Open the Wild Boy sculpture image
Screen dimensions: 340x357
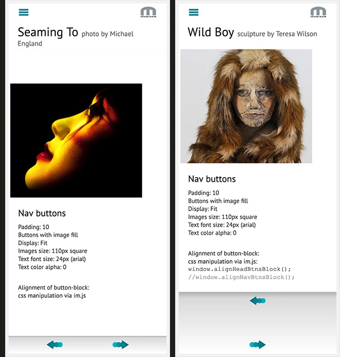click(246, 106)
